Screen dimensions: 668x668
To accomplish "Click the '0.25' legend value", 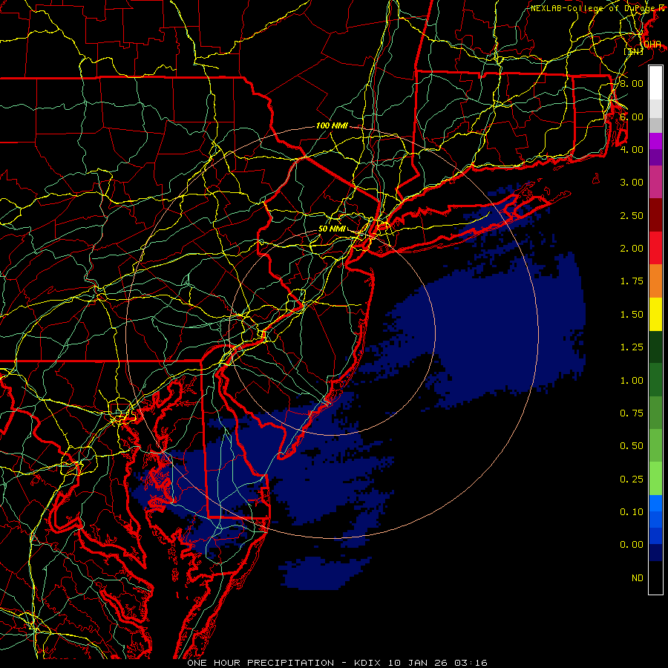I will 632,479.
